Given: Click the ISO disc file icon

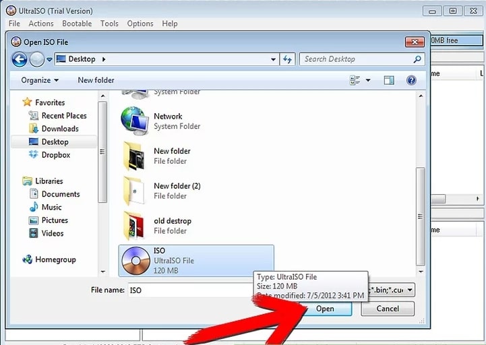Looking at the screenshot, I should coord(135,261).
